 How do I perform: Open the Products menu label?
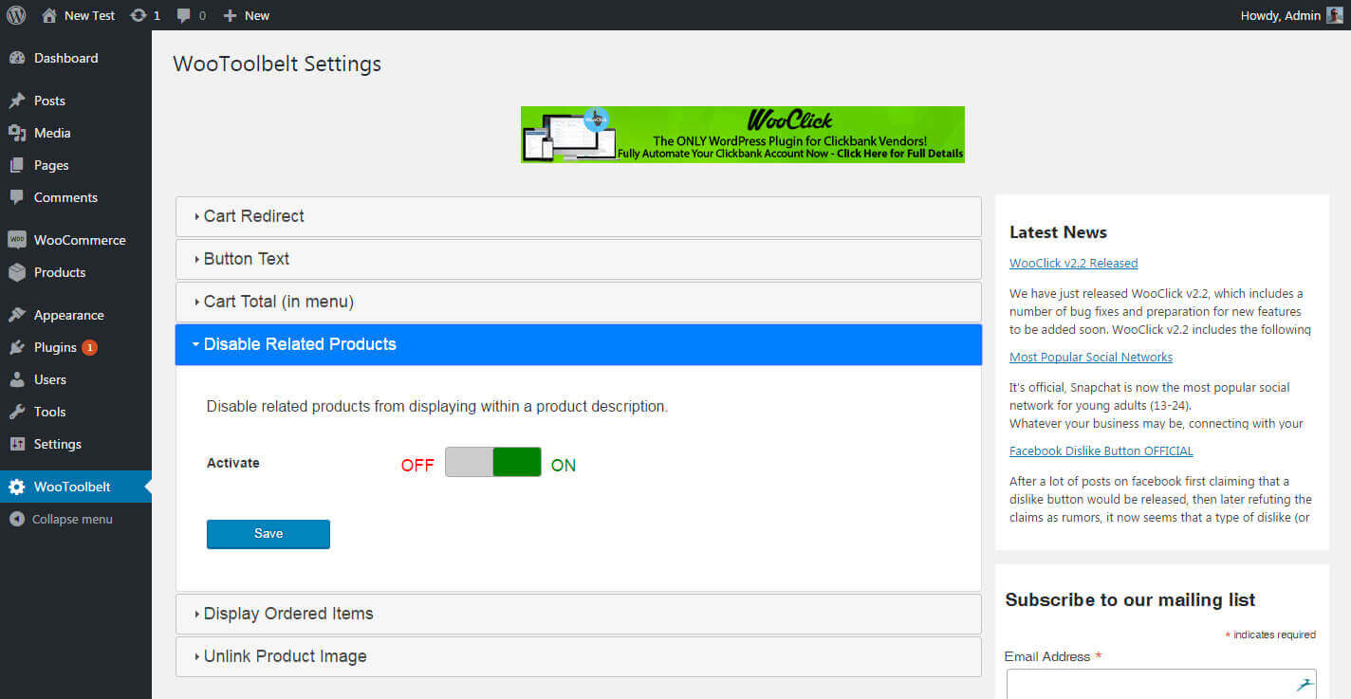tap(60, 272)
